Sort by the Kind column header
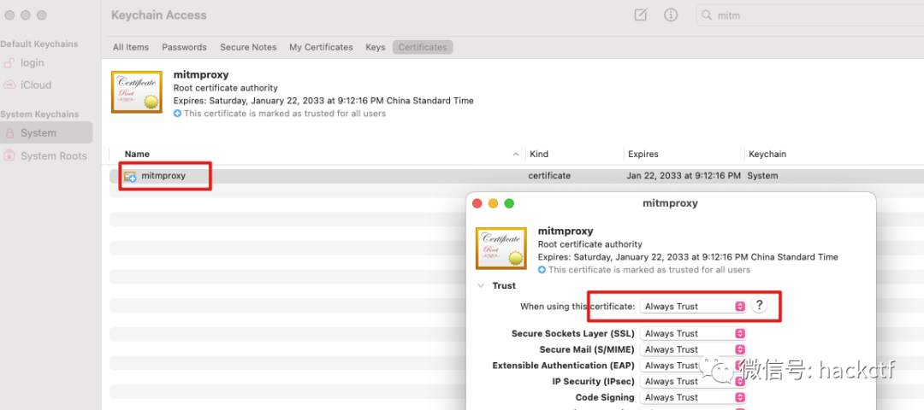924x410 pixels. (x=539, y=154)
